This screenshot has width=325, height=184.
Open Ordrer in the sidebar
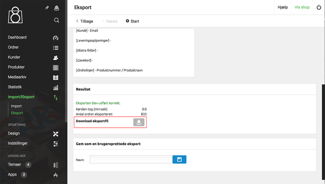pyautogui.click(x=14, y=47)
